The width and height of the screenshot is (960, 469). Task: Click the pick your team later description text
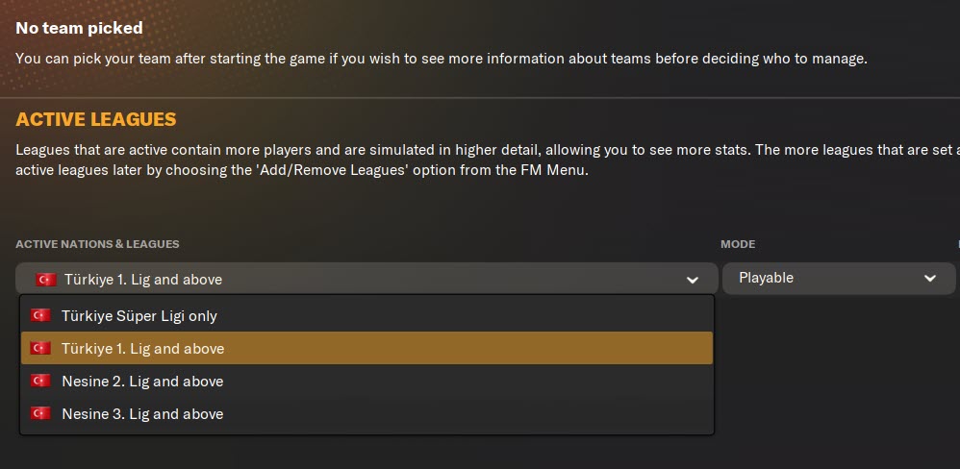click(x=441, y=59)
